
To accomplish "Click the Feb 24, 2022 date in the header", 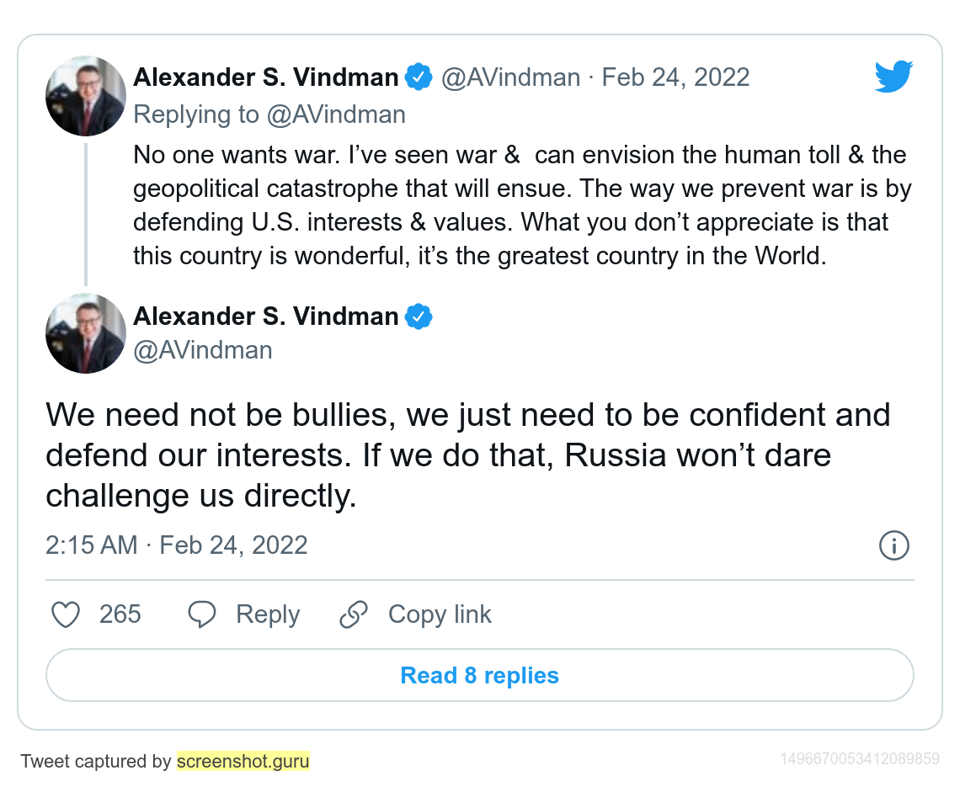I will 675,77.
